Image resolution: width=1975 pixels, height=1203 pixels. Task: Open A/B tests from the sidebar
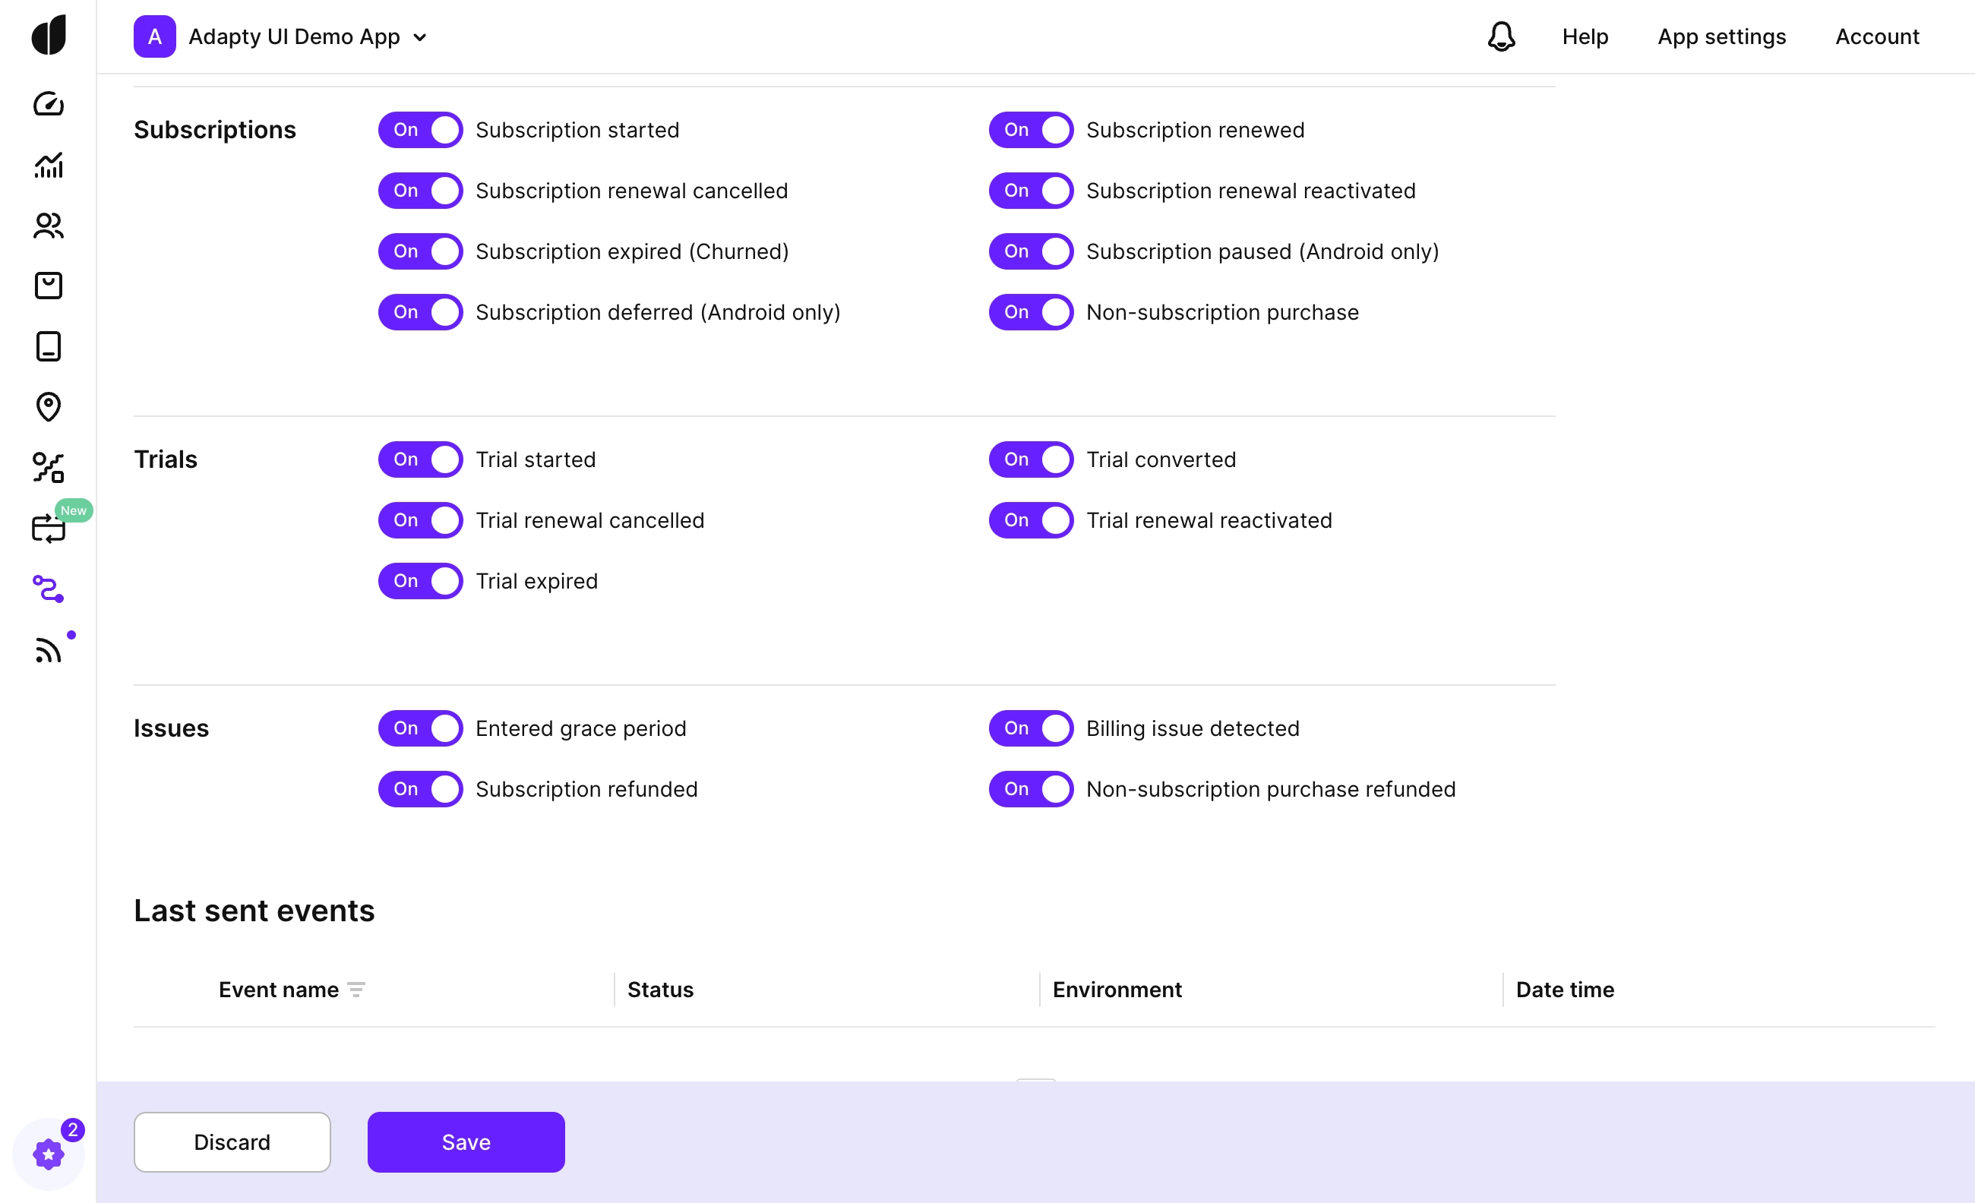pyautogui.click(x=48, y=468)
